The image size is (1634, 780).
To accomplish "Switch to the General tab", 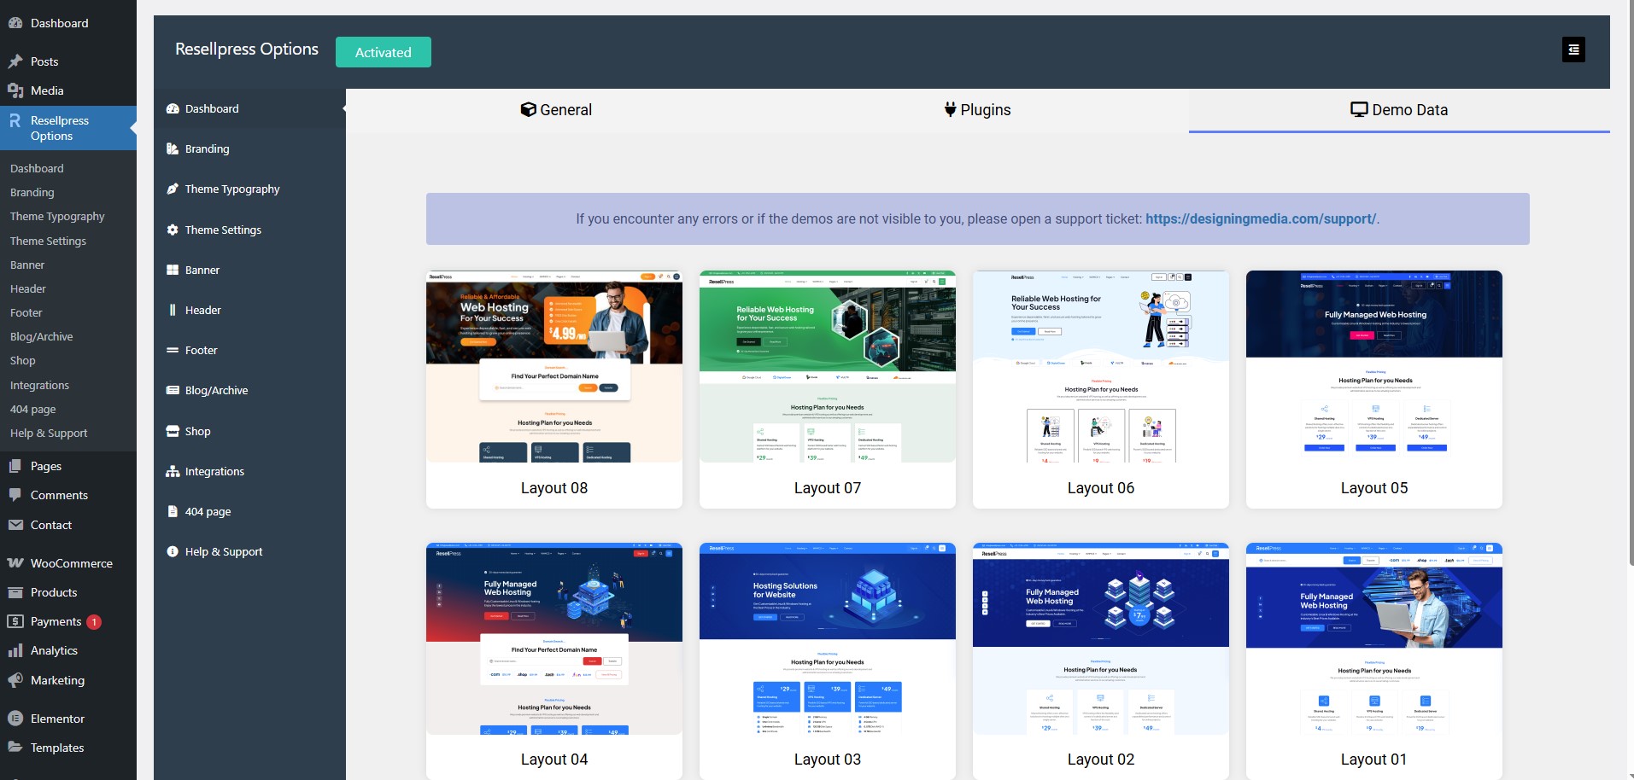I will 555,109.
